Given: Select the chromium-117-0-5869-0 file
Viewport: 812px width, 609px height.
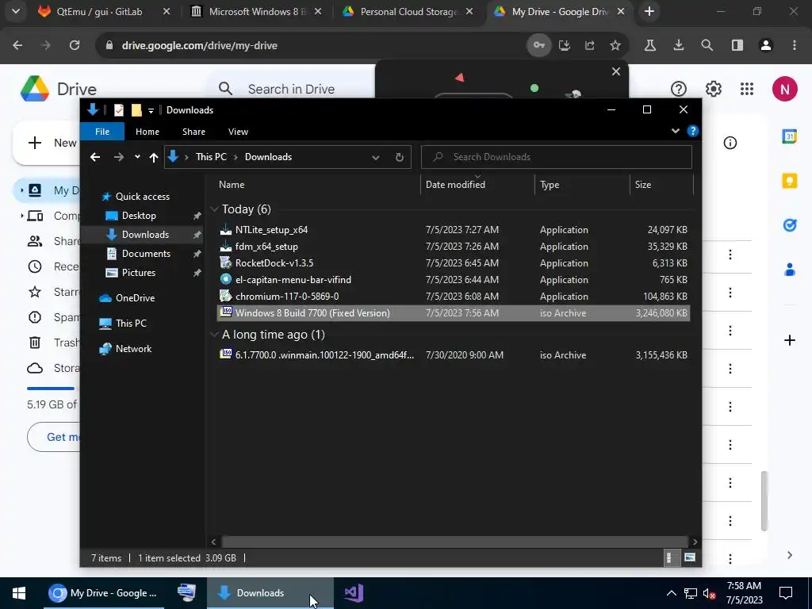Looking at the screenshot, I should (x=454, y=297).
